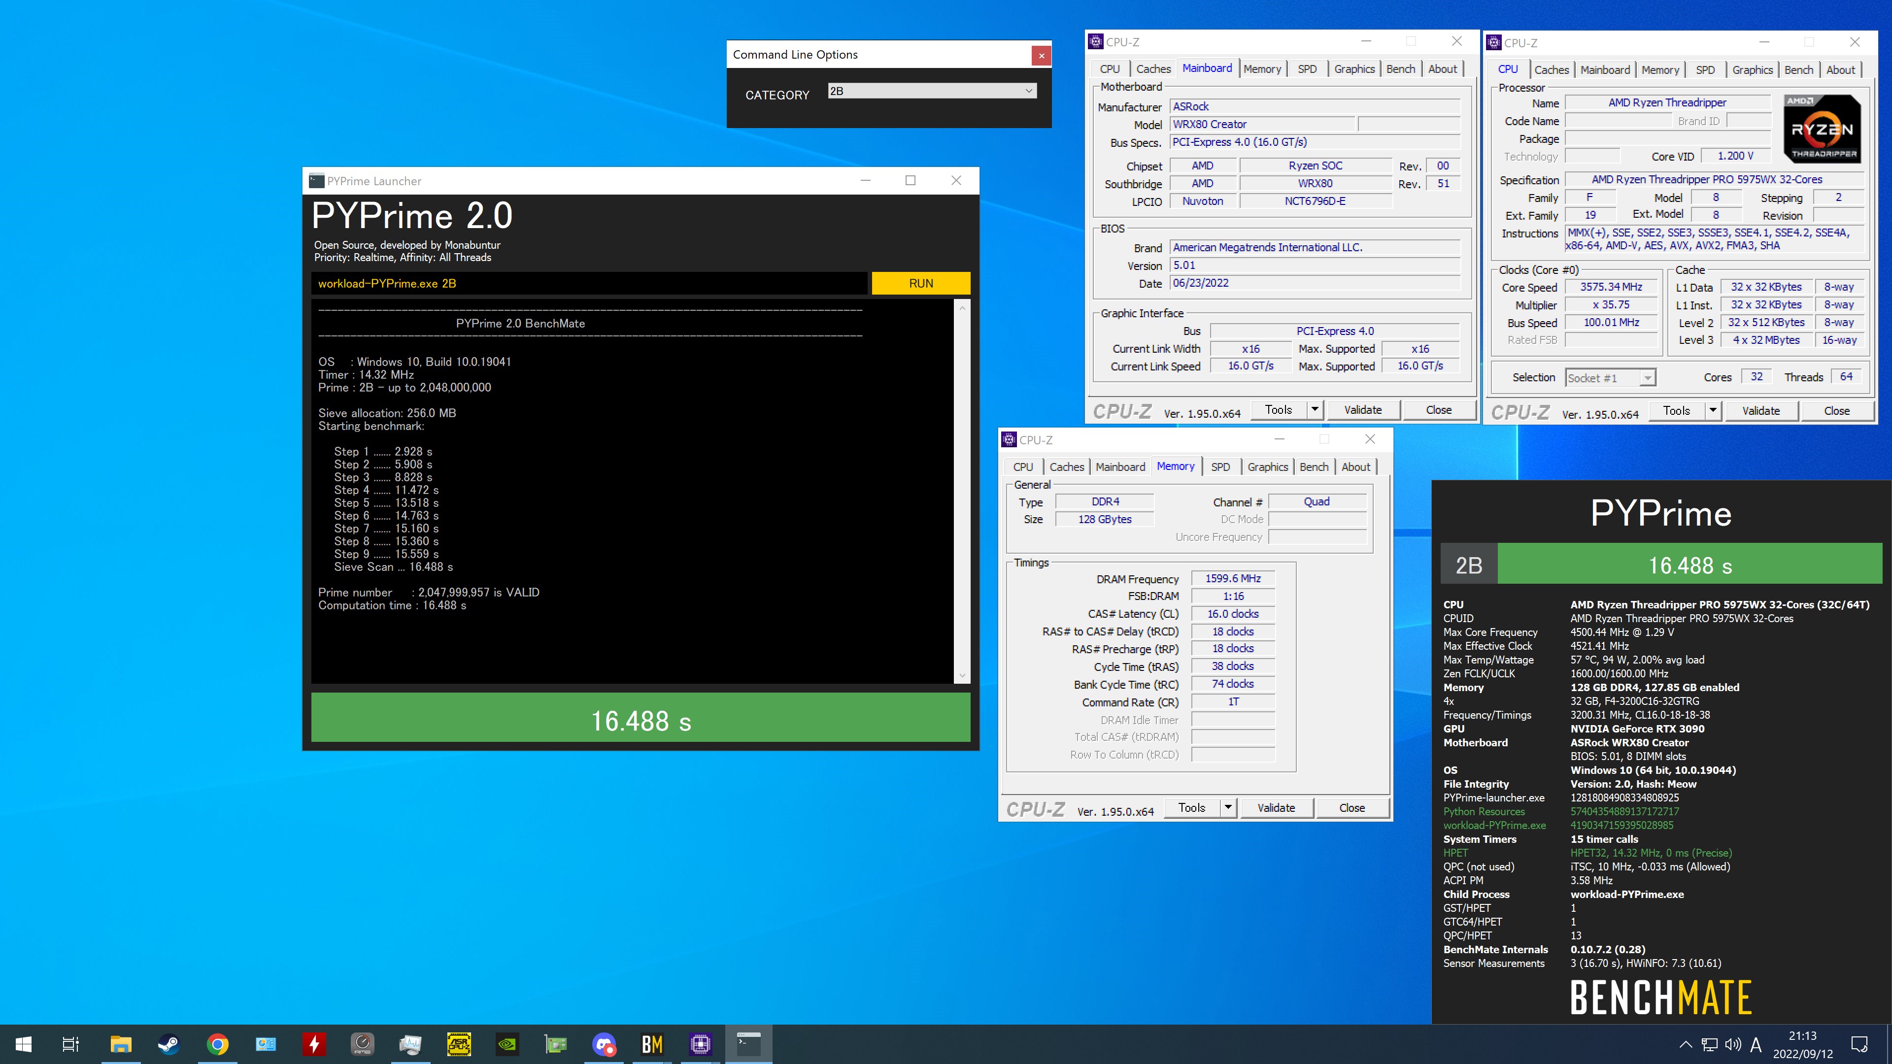Image resolution: width=1892 pixels, height=1064 pixels.
Task: Open the green circuit card taskbar icon
Action: 556,1043
